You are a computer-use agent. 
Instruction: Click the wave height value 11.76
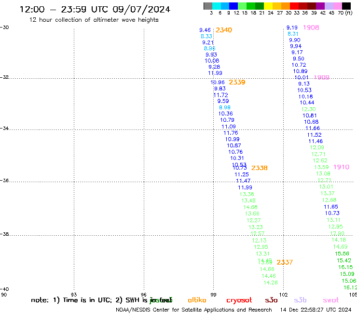pos(231,133)
